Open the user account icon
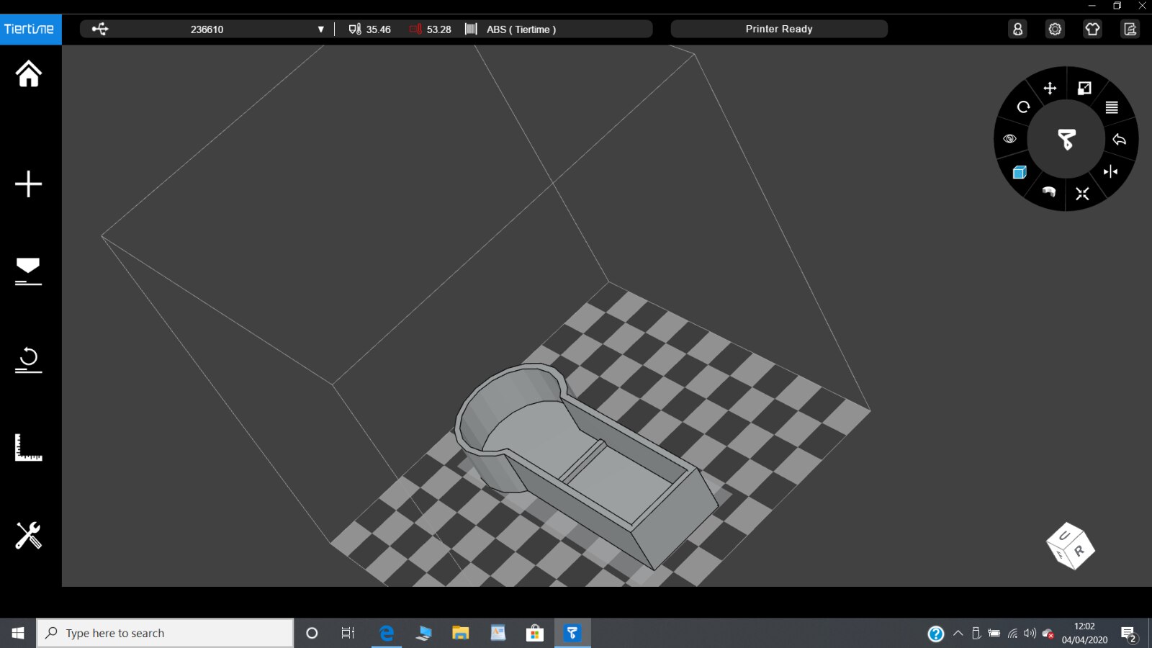Image resolution: width=1152 pixels, height=648 pixels. coord(1017,30)
